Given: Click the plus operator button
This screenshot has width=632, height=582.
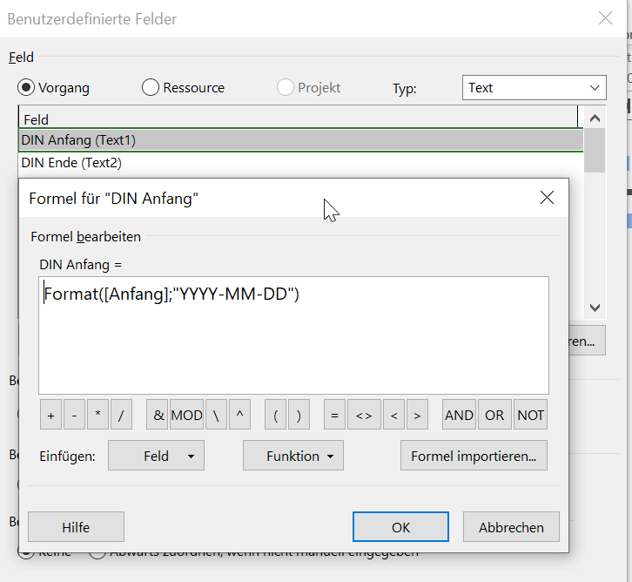Looking at the screenshot, I should [x=50, y=416].
